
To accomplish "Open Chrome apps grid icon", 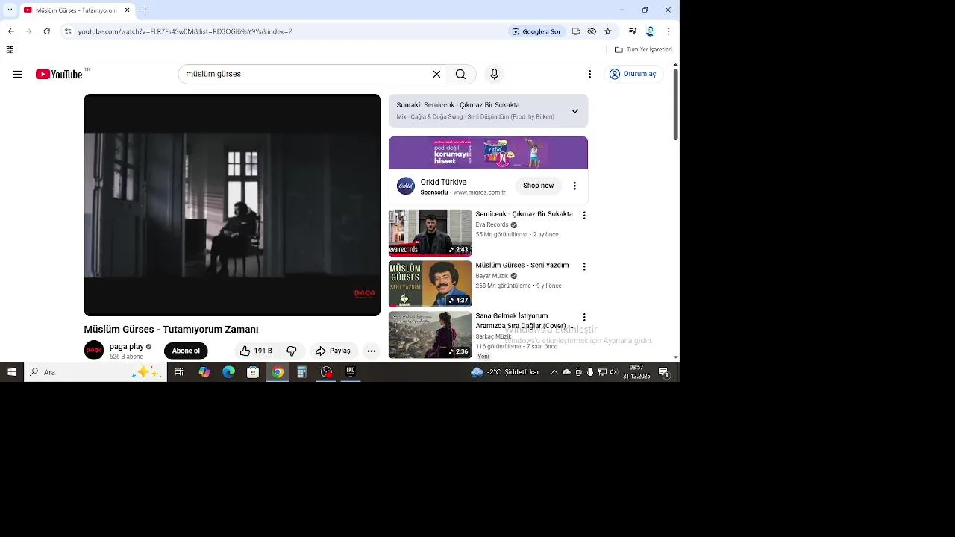I will tap(10, 50).
